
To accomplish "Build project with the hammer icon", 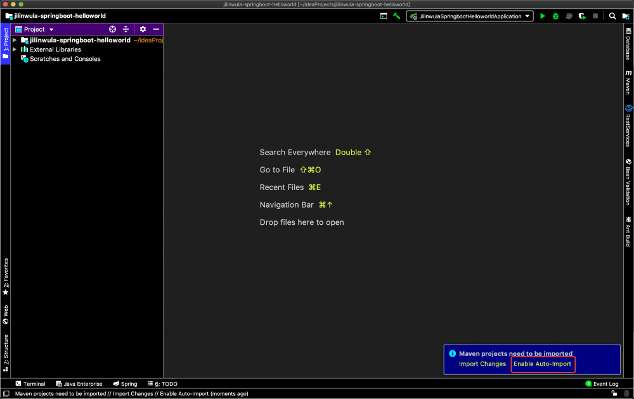I will coord(397,16).
